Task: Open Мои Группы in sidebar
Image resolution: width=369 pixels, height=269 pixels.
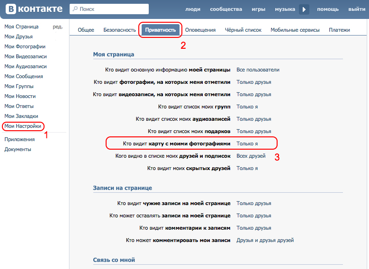Action: pos(19,86)
